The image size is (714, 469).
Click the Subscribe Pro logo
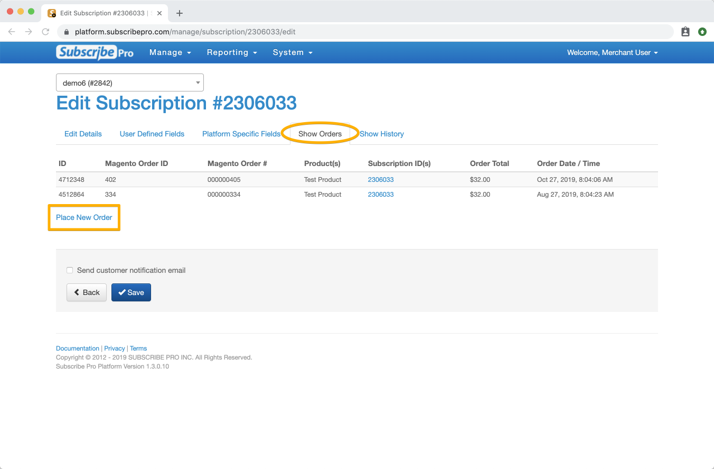(95, 52)
